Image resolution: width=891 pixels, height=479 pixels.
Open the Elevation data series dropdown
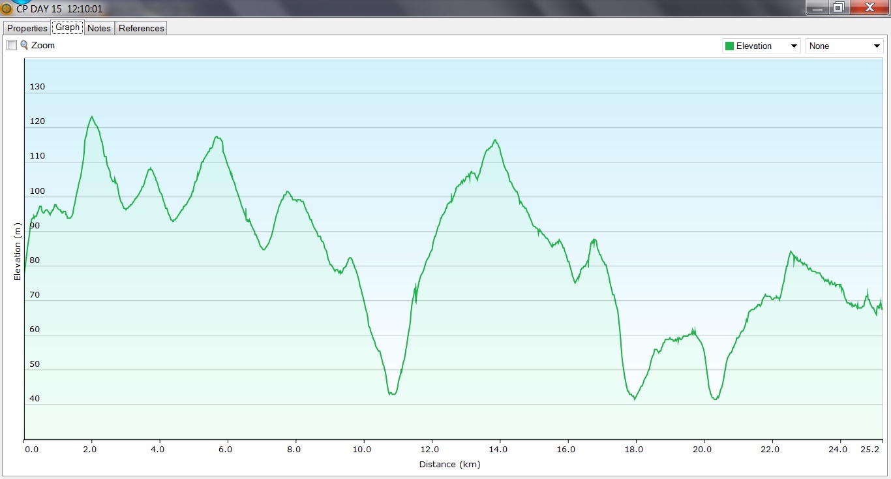(794, 46)
